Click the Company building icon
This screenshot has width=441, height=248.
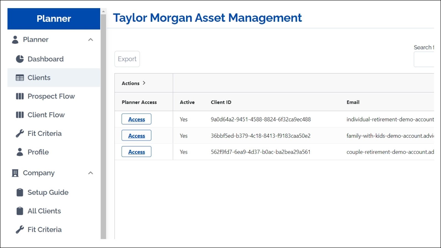coord(15,173)
